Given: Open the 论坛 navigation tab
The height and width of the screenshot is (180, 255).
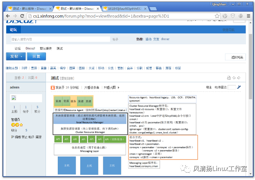Looking at the screenshot, I should point(13,29).
